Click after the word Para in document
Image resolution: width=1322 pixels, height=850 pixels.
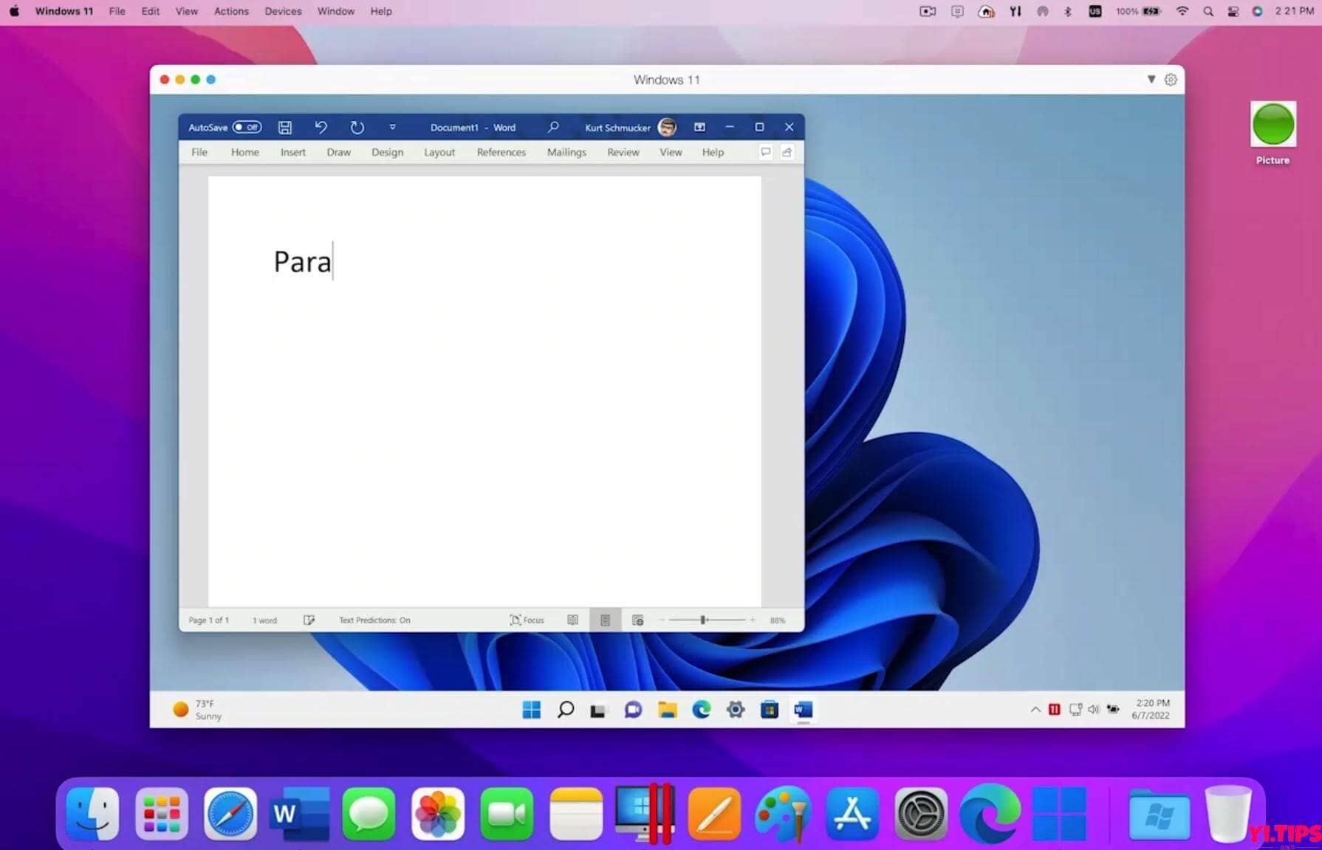pyautogui.click(x=333, y=261)
